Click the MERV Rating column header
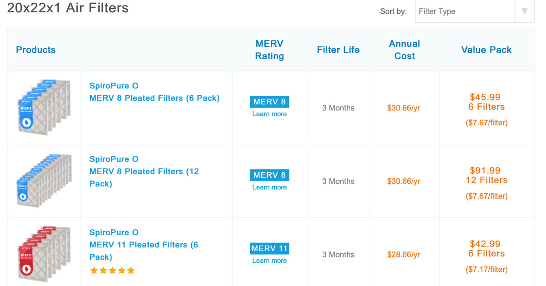Image resolution: width=546 pixels, height=286 pixels. pyautogui.click(x=269, y=50)
